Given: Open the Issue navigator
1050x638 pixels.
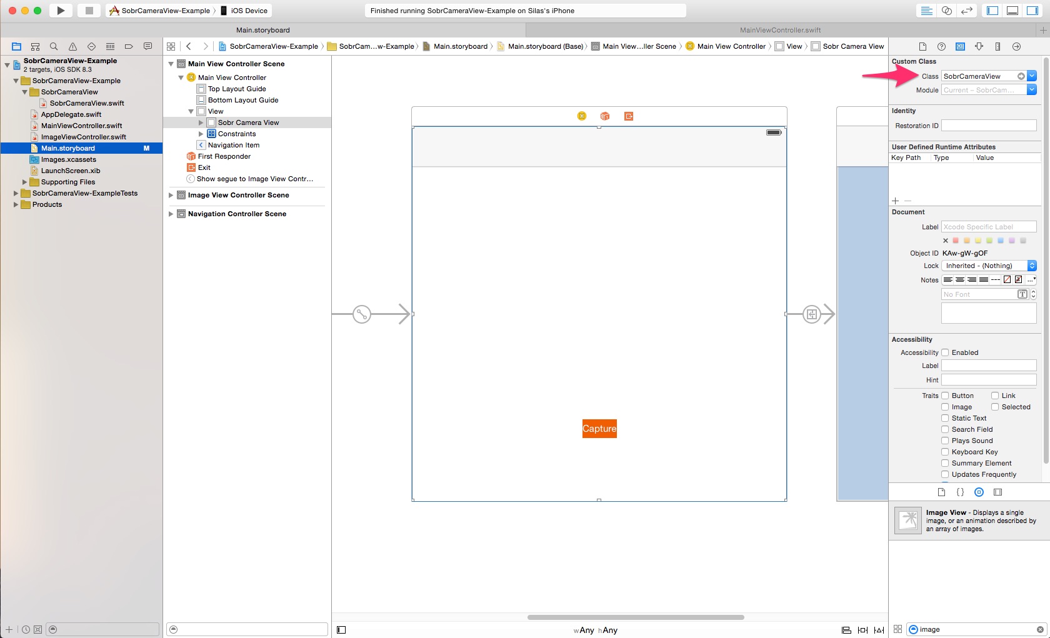Looking at the screenshot, I should (x=72, y=46).
